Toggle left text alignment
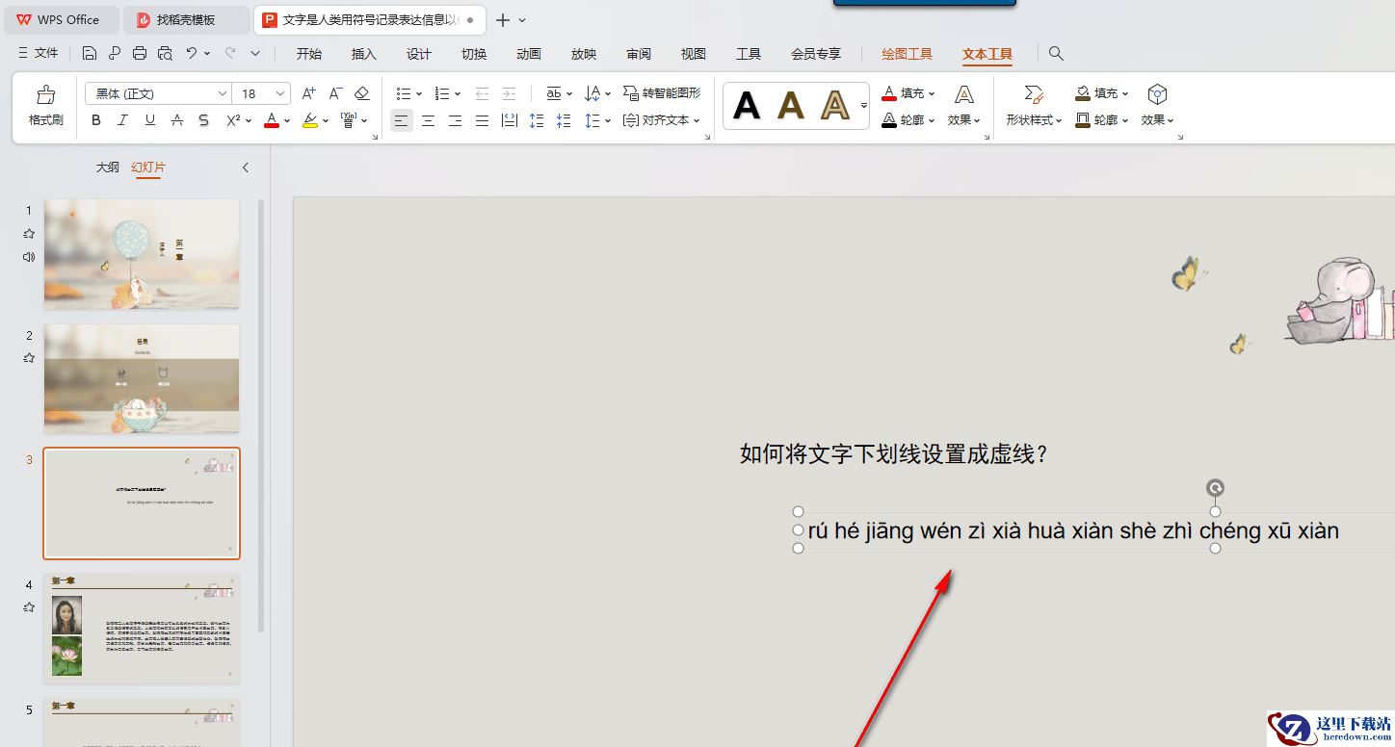 click(x=402, y=120)
